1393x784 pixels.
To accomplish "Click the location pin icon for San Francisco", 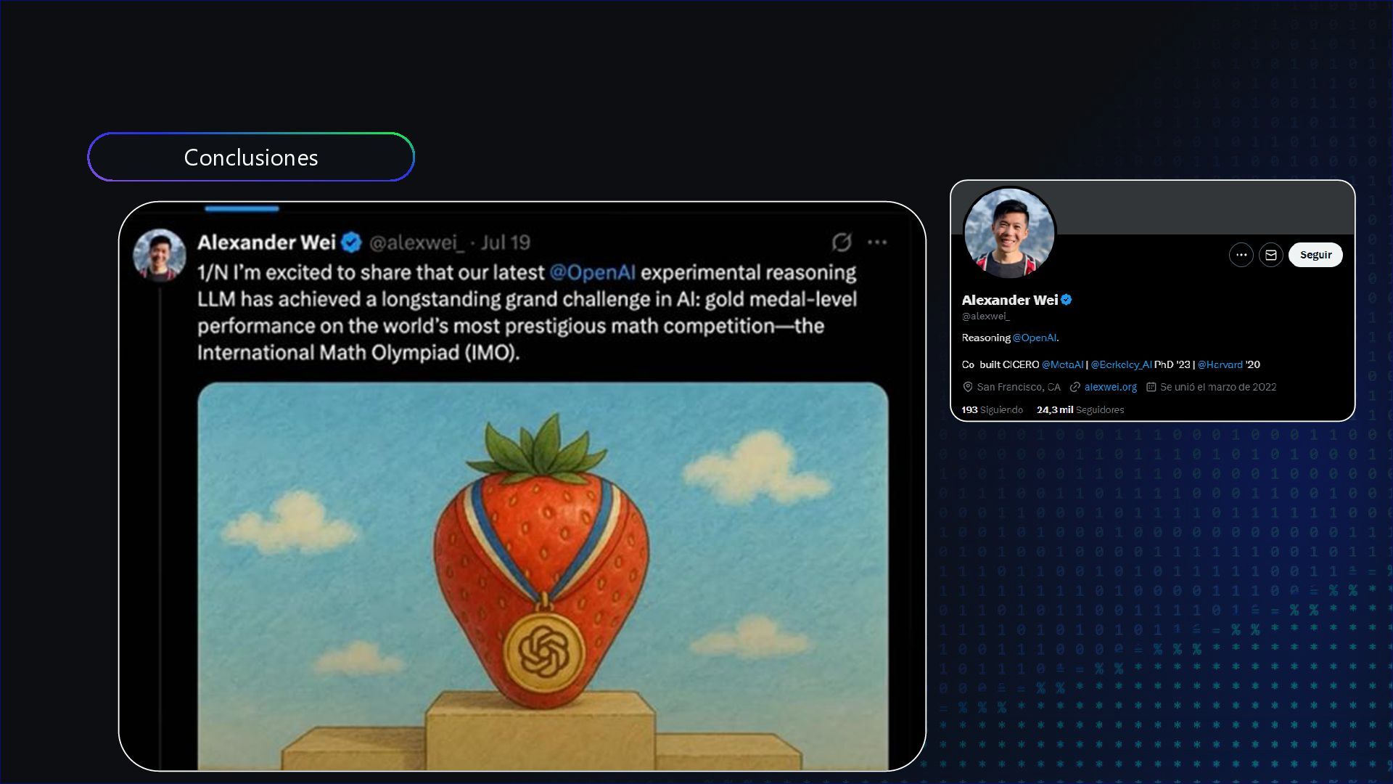I will click(967, 387).
